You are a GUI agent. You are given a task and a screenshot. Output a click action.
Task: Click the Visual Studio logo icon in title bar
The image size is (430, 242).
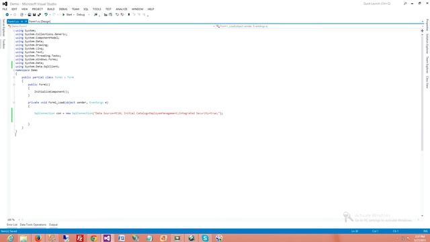click(x=5, y=4)
